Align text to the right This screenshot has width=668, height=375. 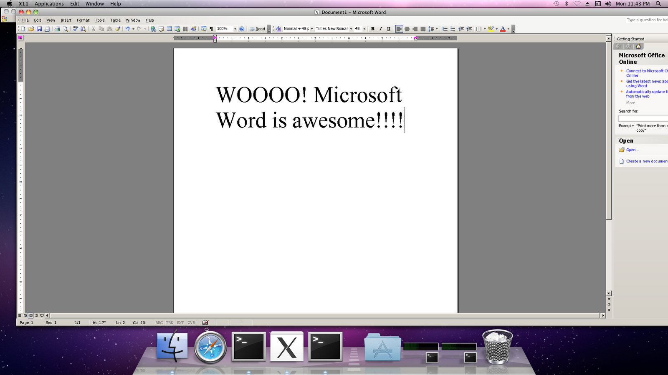(415, 29)
